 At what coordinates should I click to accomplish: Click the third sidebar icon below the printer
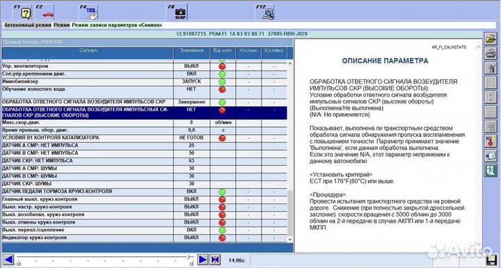click(x=491, y=69)
